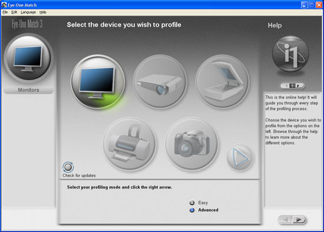Choose the projector device icon
The image size is (324, 232).
click(x=160, y=82)
